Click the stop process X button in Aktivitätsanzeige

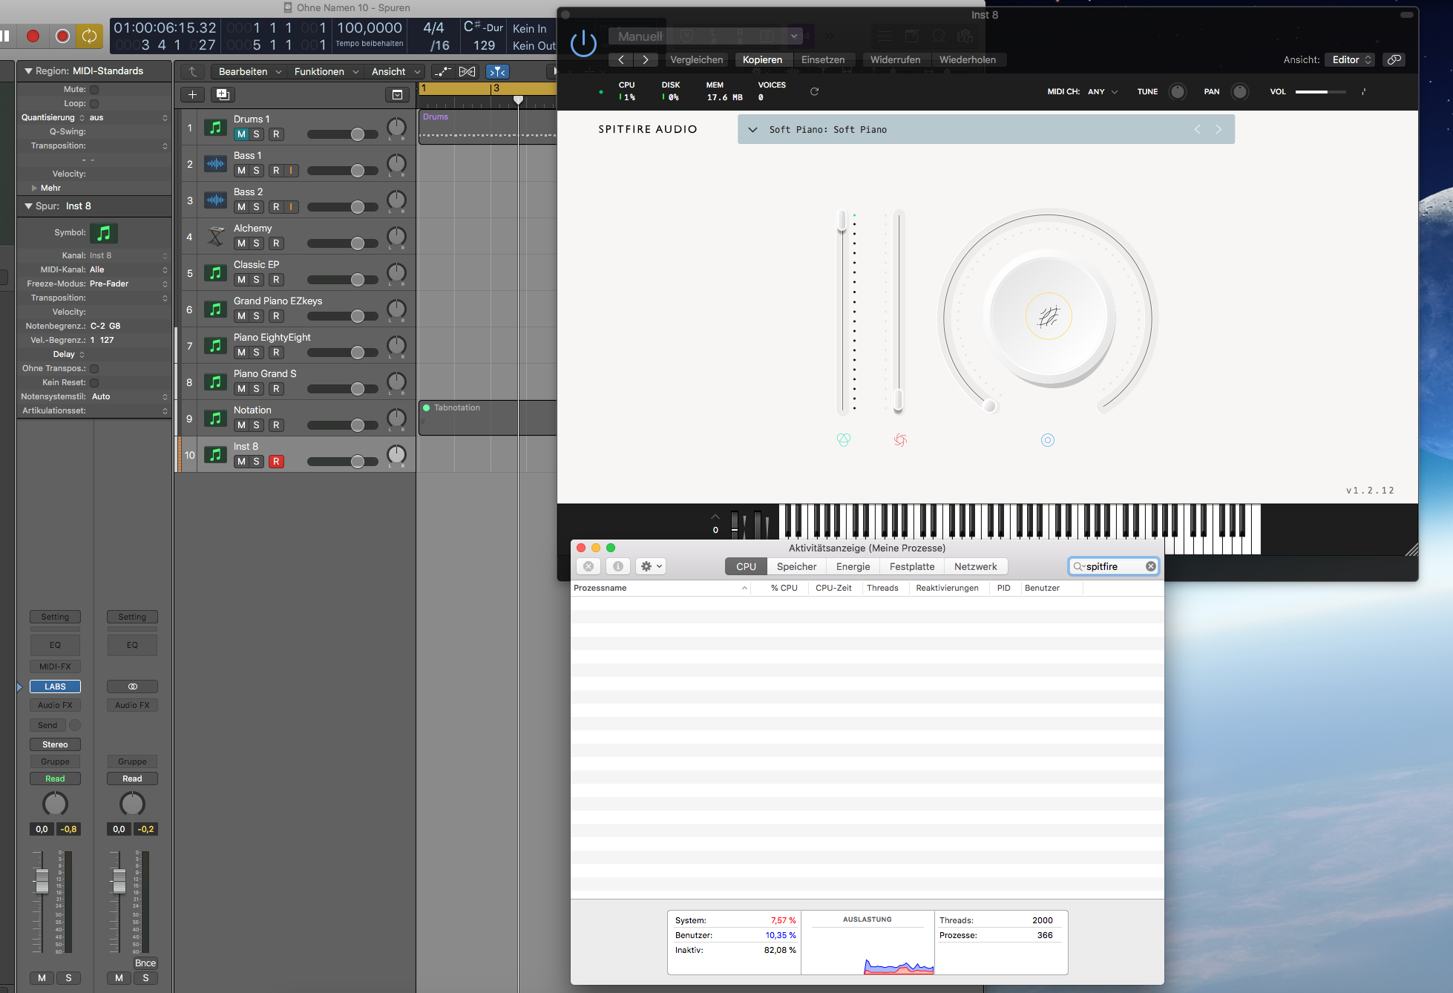point(588,566)
